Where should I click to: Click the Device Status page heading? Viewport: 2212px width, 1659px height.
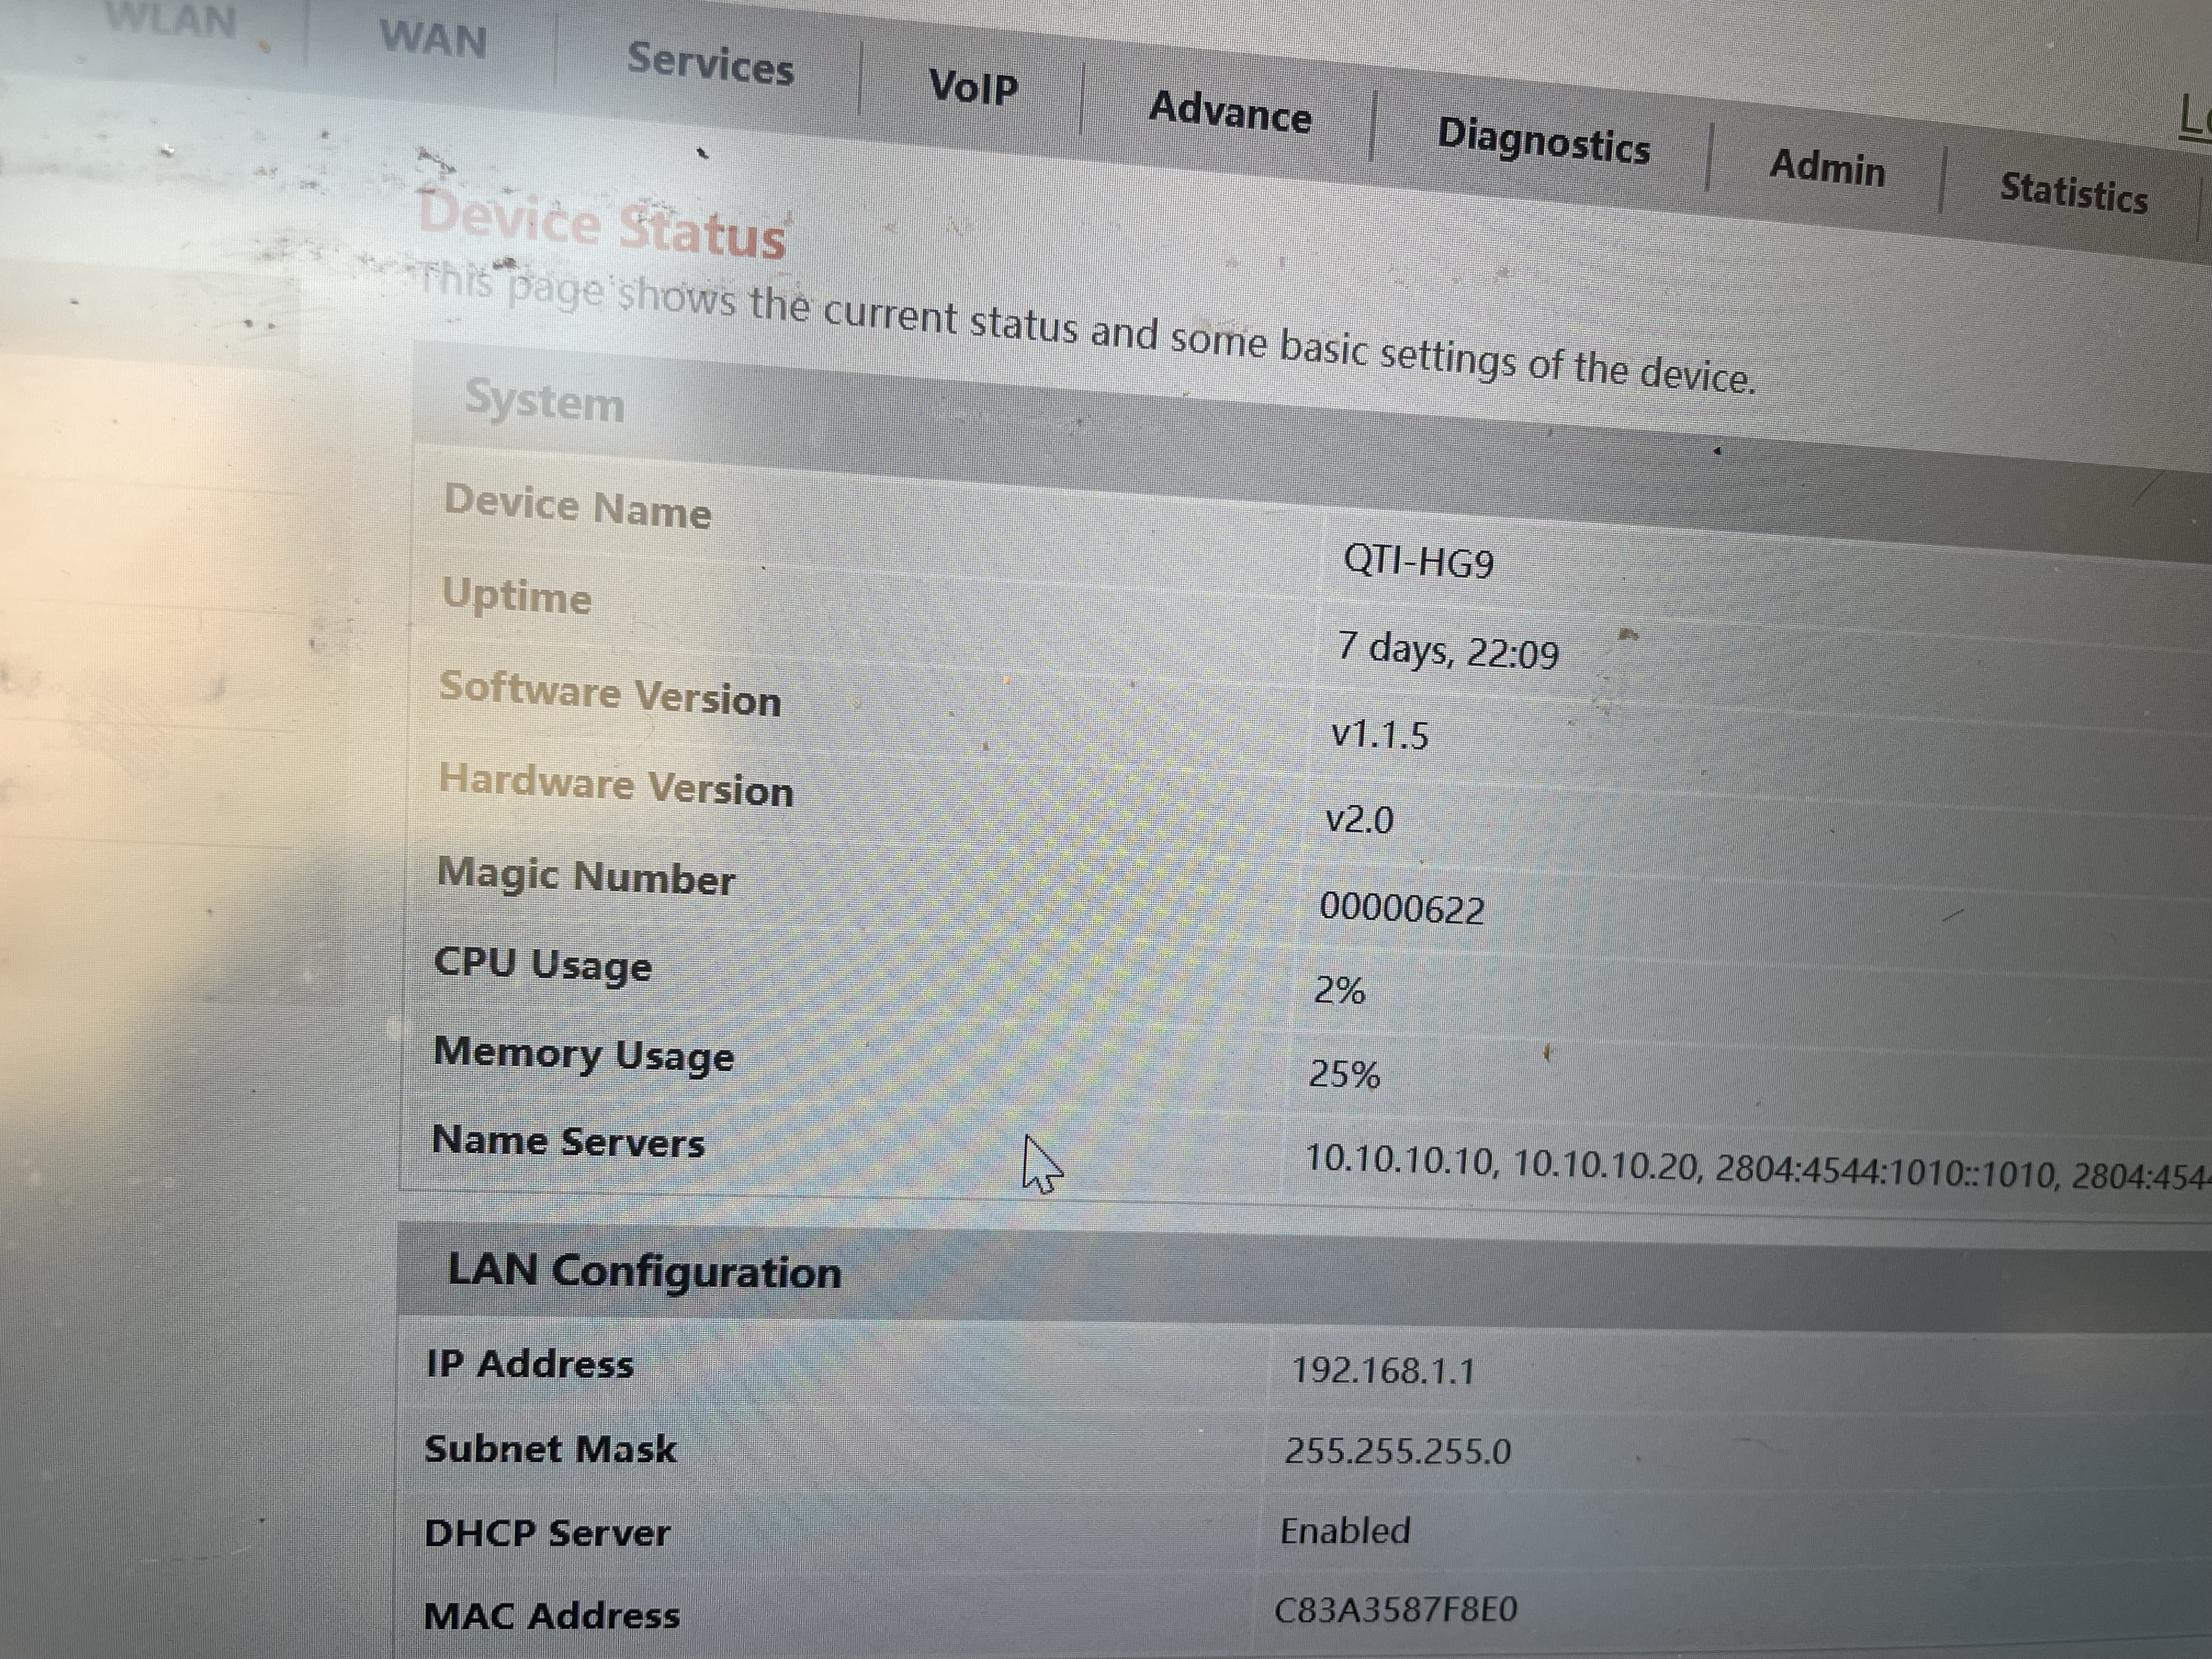coord(601,226)
